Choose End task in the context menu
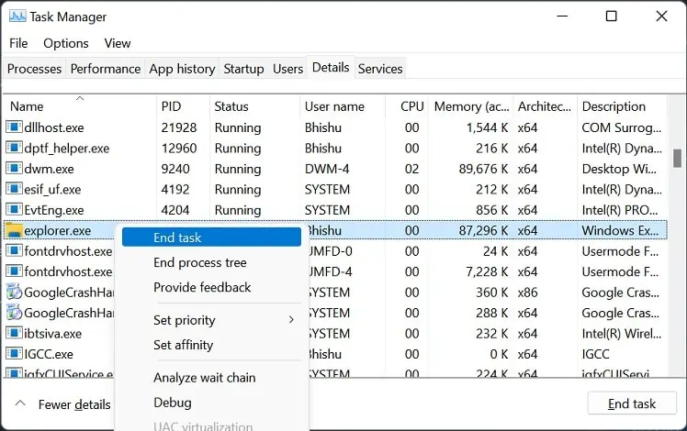 pos(211,238)
